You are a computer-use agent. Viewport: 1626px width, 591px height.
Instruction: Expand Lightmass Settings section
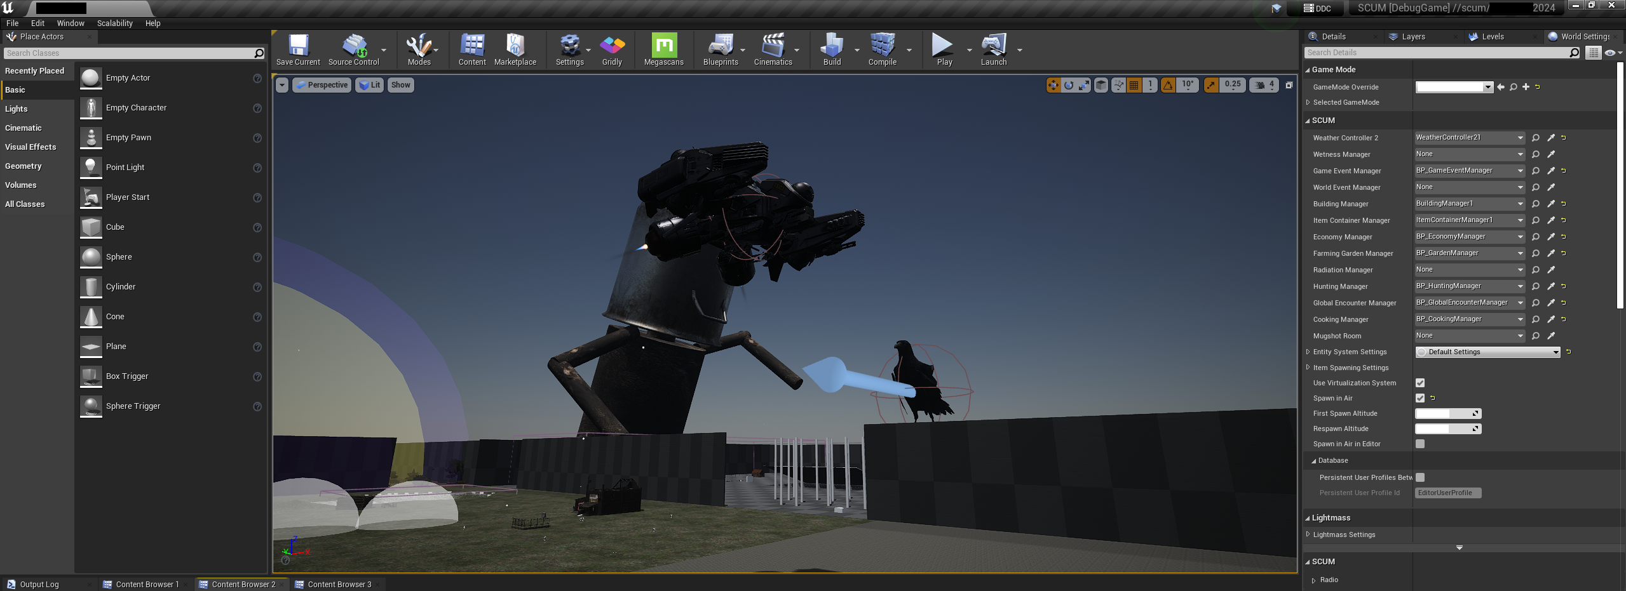tap(1308, 535)
